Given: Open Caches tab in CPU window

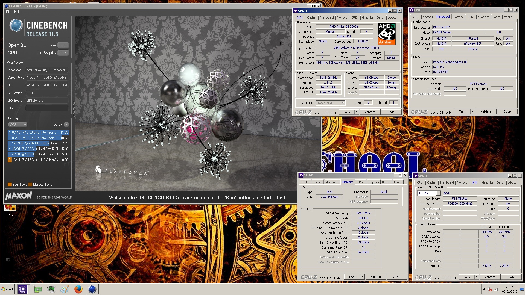Looking at the screenshot, I should tap(312, 17).
